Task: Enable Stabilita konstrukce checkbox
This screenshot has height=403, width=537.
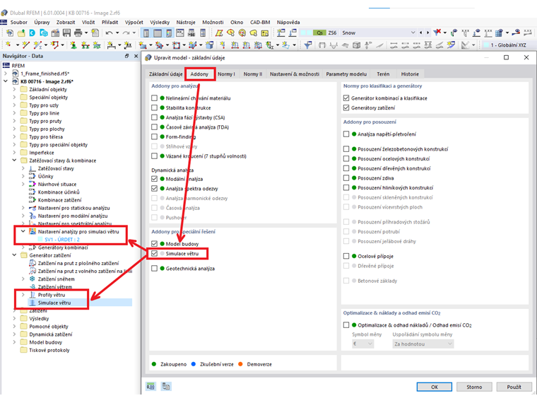Action: pyautogui.click(x=155, y=107)
